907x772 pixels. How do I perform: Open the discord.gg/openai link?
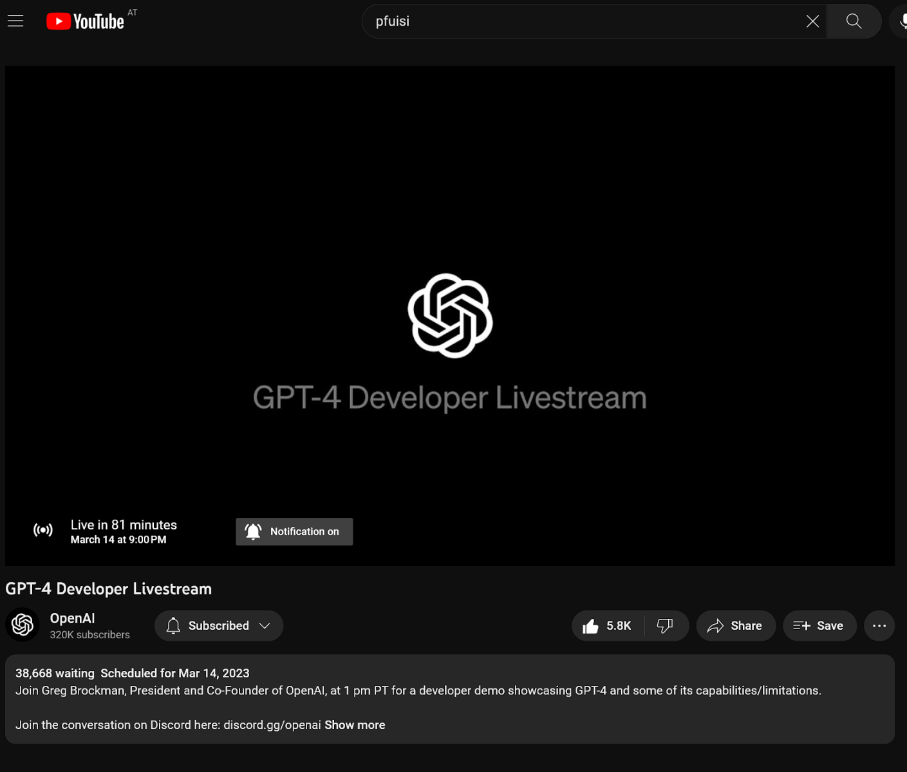point(272,725)
